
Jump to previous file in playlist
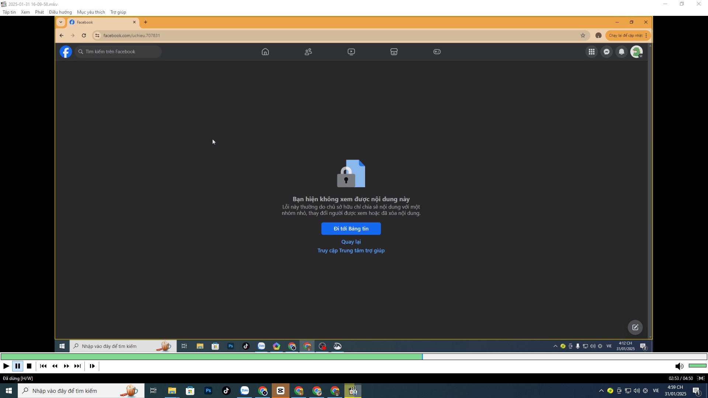pos(43,366)
